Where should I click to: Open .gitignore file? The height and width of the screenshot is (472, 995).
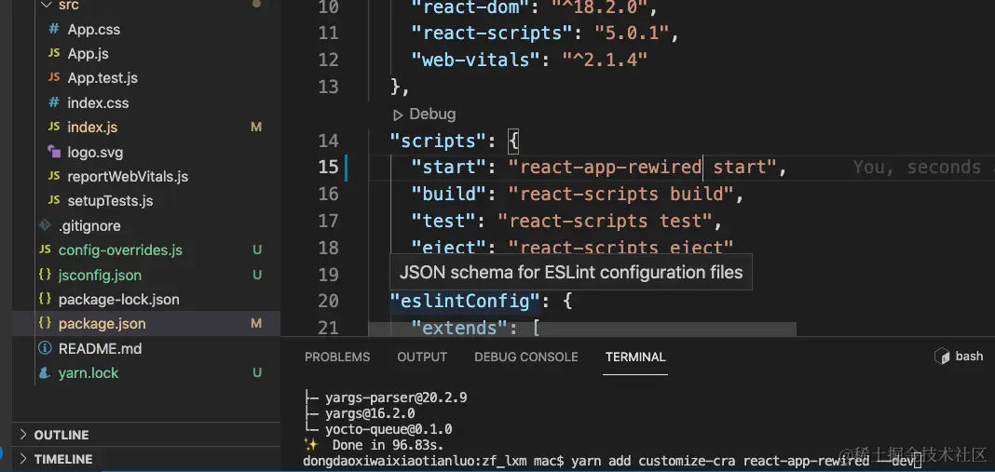[x=89, y=226]
